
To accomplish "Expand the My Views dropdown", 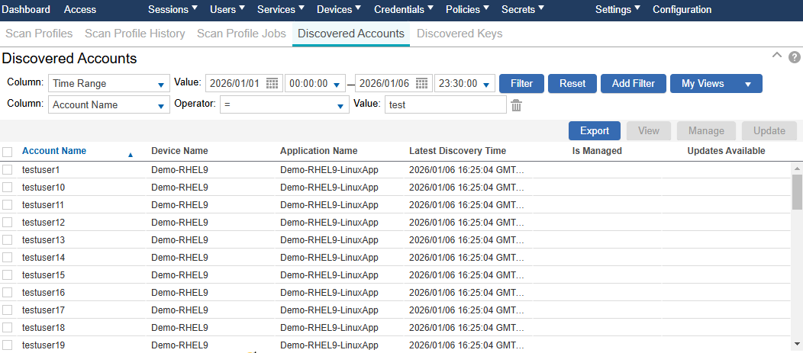I will [747, 84].
